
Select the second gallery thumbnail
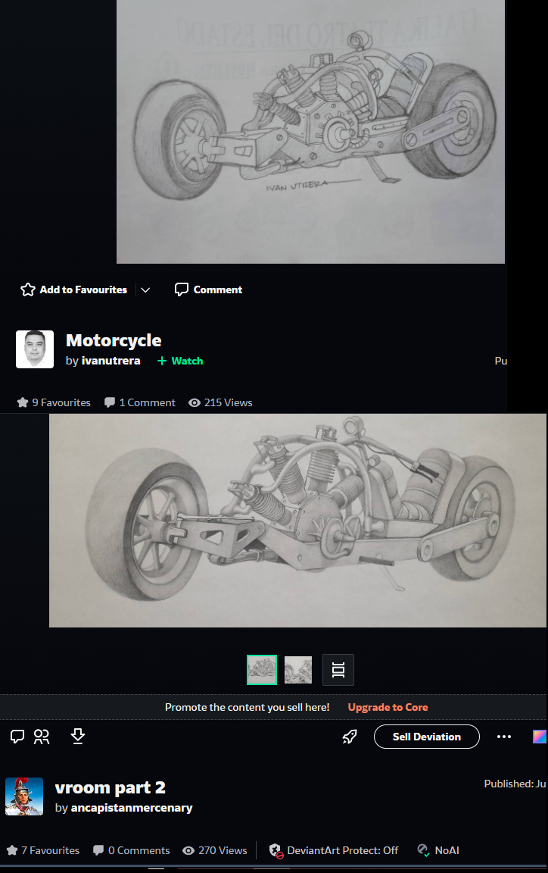coord(298,670)
